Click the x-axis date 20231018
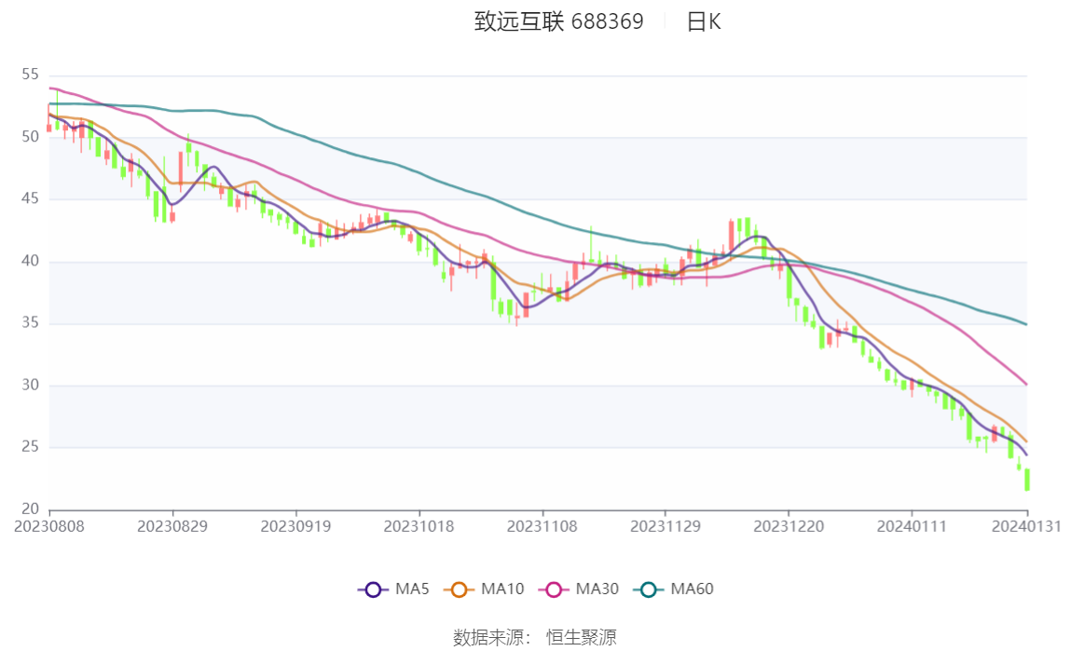This screenshot has height=651, width=1070. (x=419, y=527)
